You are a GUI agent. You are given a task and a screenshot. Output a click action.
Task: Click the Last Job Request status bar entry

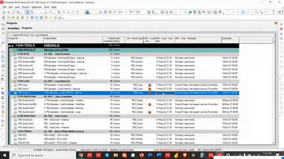click(x=168, y=150)
